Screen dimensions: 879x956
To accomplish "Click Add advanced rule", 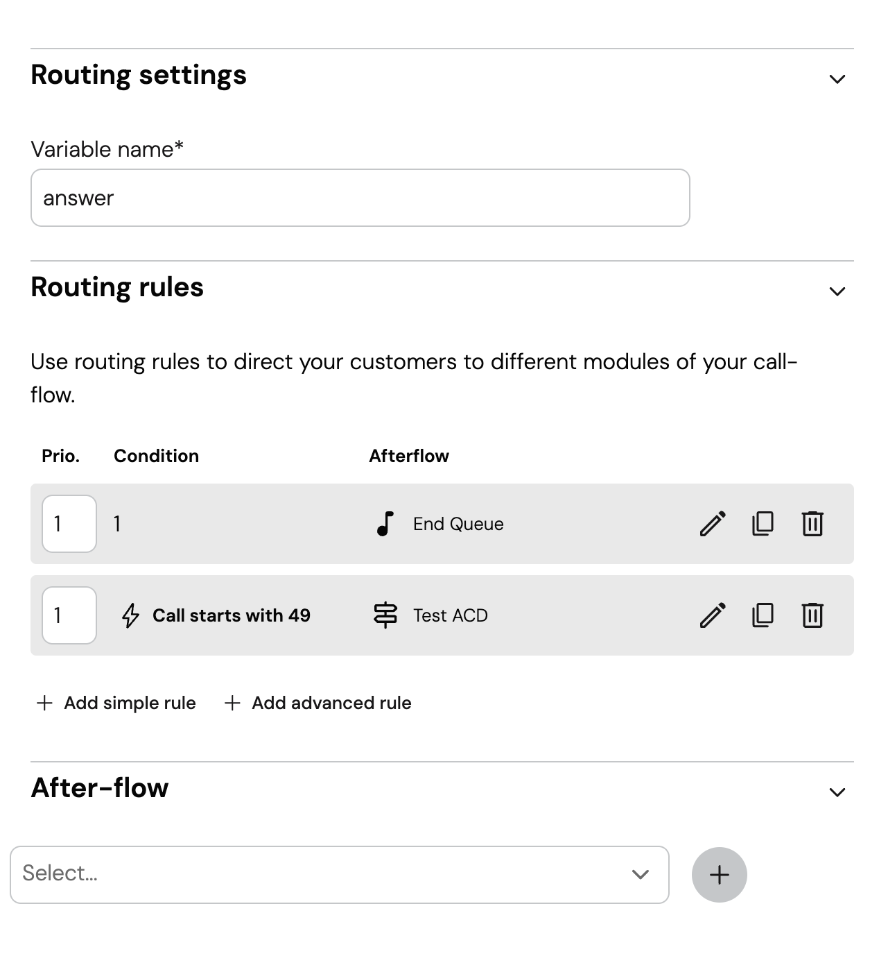I will click(x=318, y=703).
